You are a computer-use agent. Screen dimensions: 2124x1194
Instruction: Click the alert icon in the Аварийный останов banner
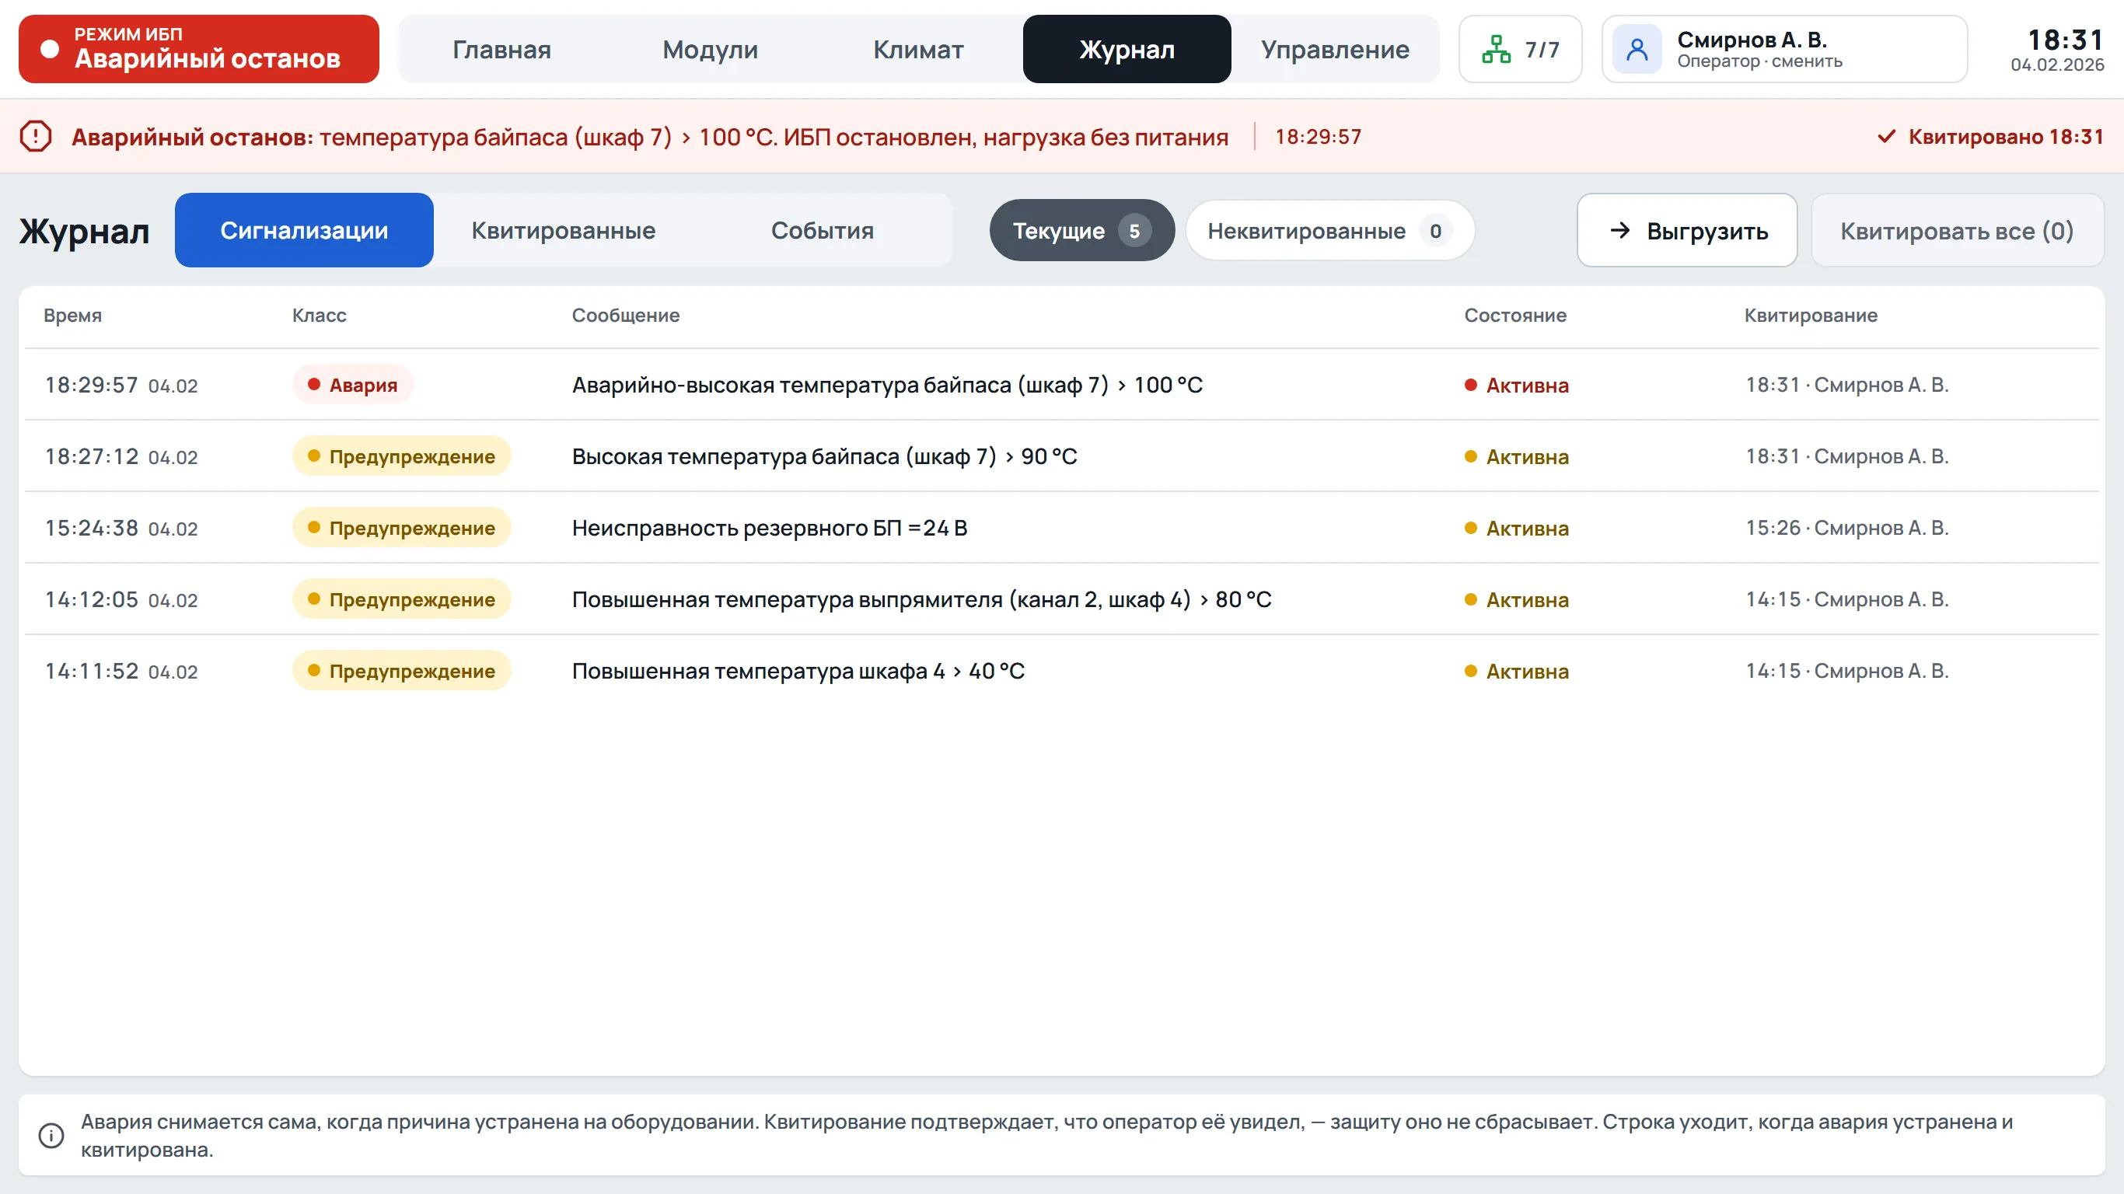coord(36,136)
